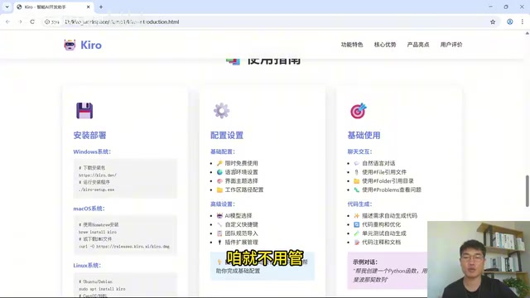Click the bug icon beside 使用#Problems查看问题
The width and height of the screenshot is (530, 298).
[x=357, y=190]
